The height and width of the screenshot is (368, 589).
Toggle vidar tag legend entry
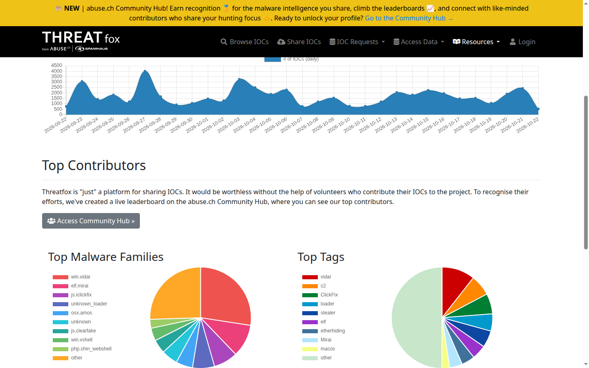coord(317,277)
